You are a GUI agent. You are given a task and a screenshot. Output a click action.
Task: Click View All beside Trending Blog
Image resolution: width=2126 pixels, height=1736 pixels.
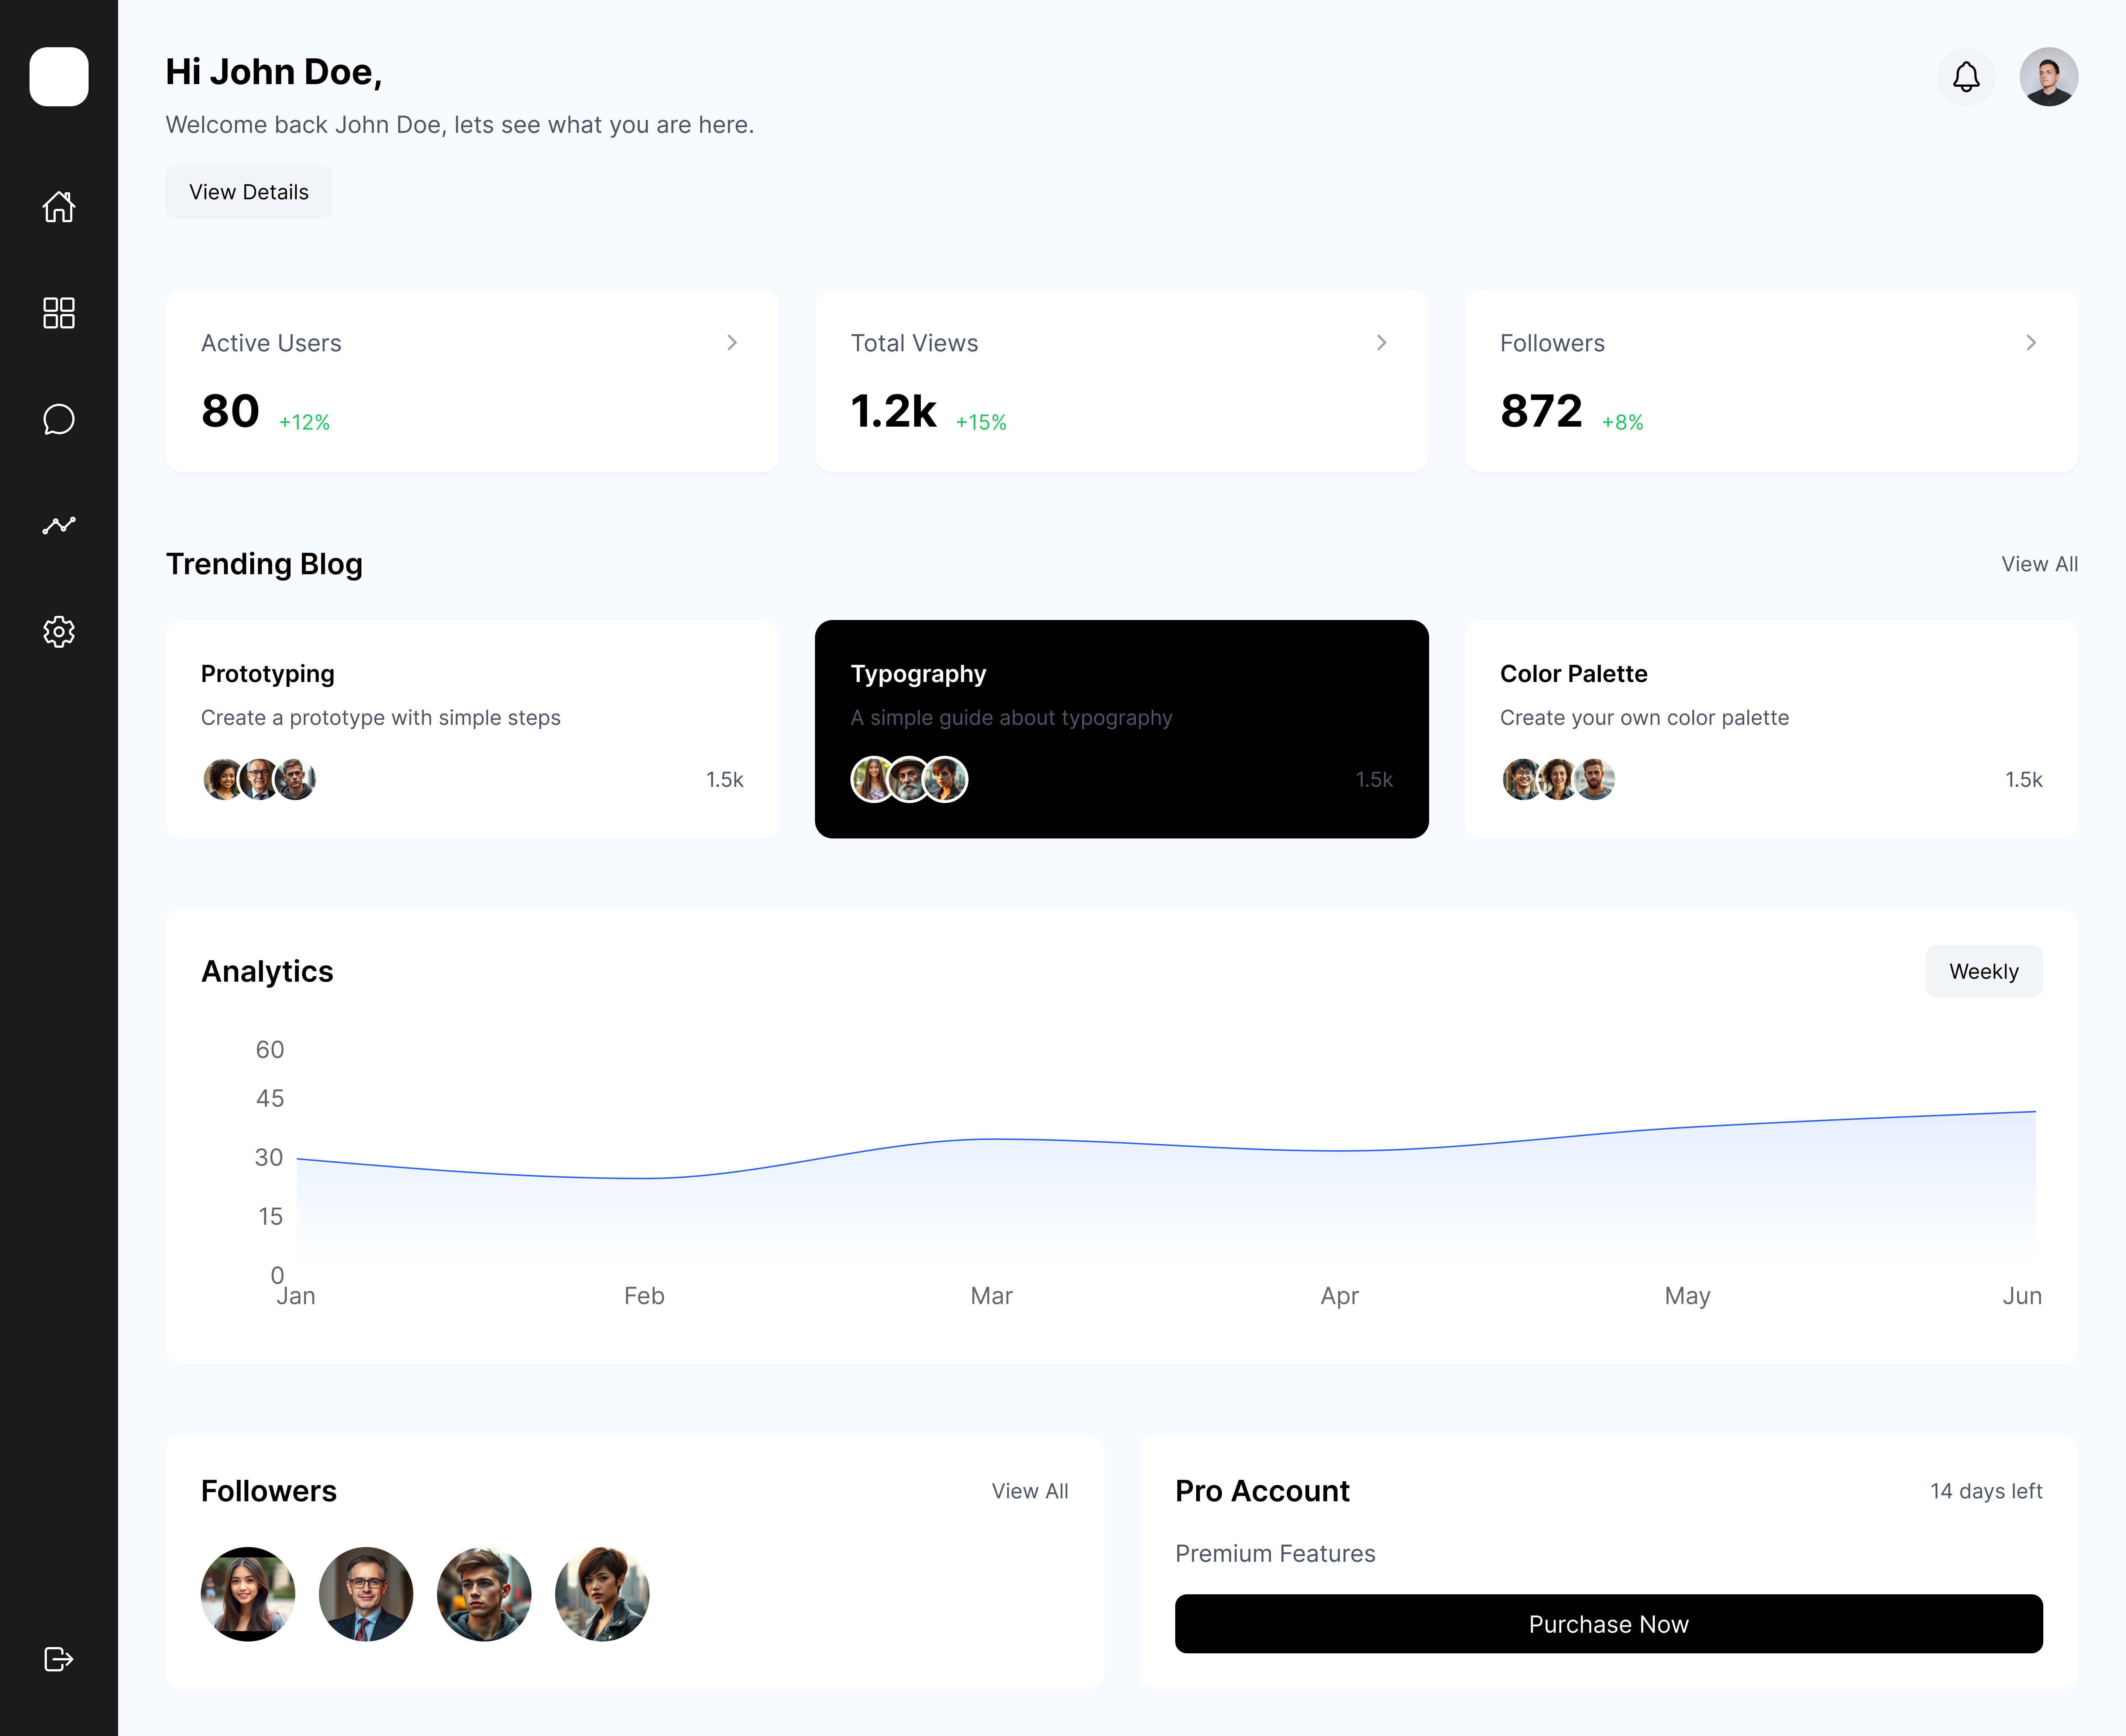pyautogui.click(x=2039, y=564)
